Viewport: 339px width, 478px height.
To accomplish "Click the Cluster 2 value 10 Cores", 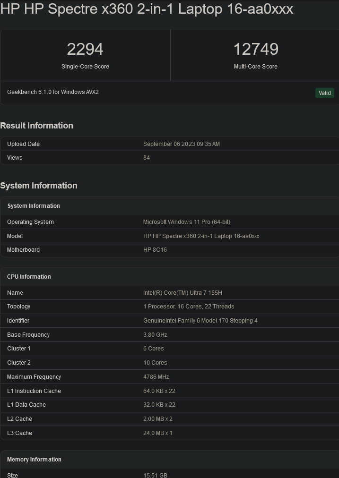I will pos(155,363).
